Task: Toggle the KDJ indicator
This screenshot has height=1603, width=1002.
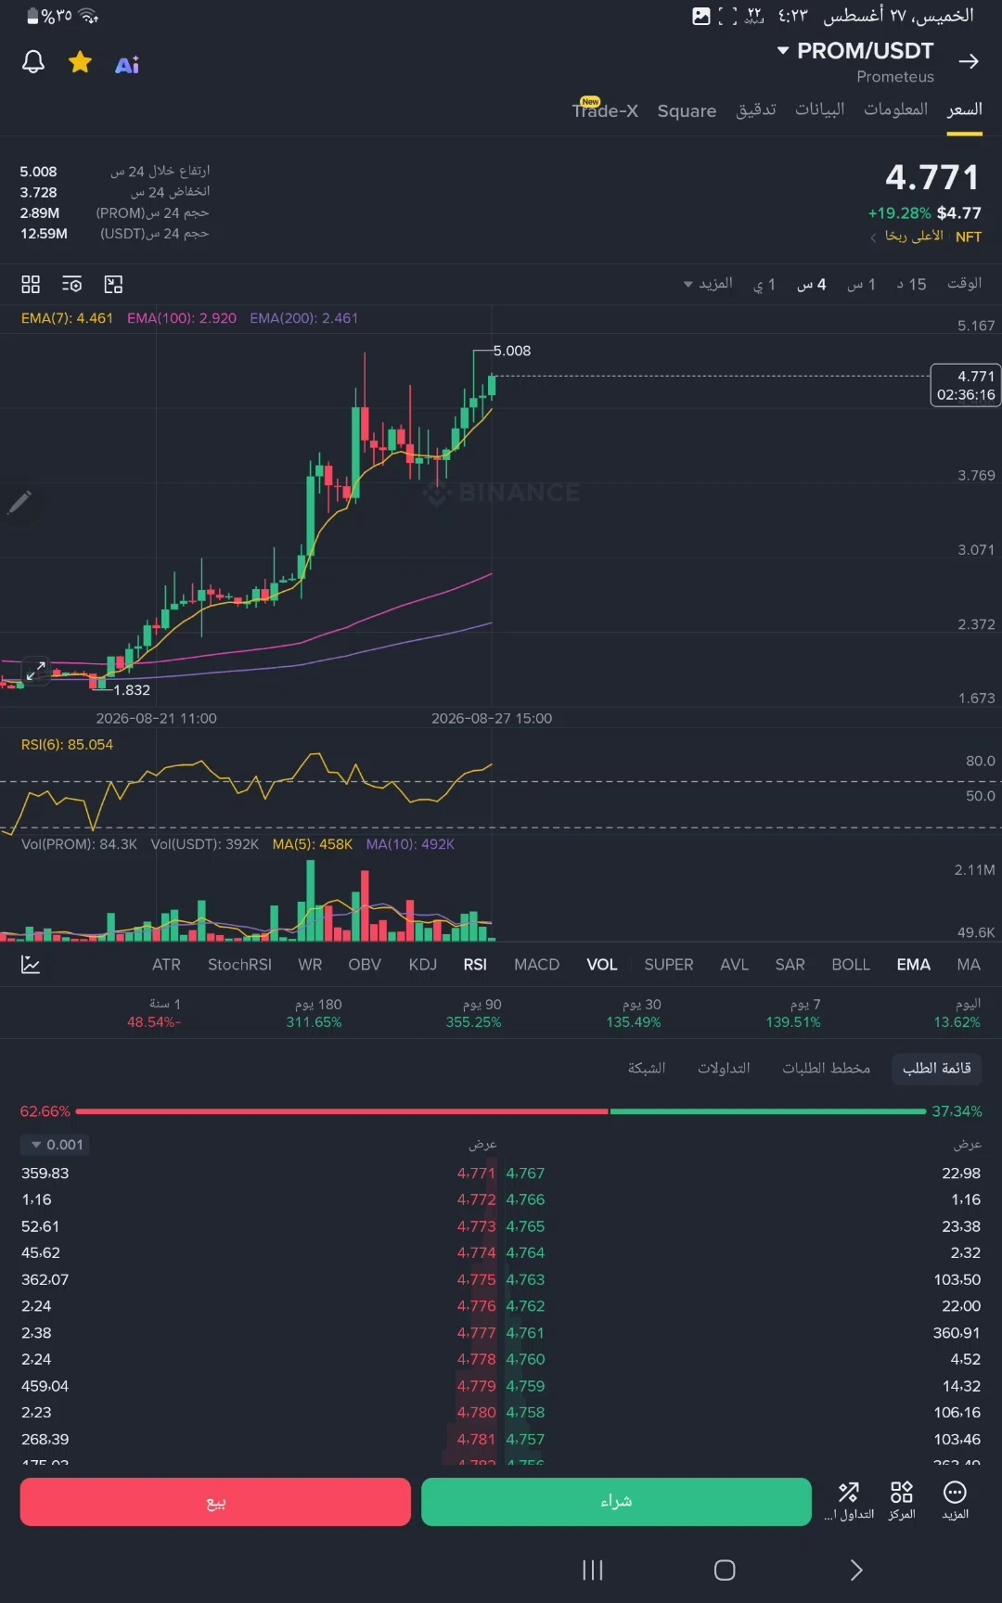Action: (x=423, y=965)
